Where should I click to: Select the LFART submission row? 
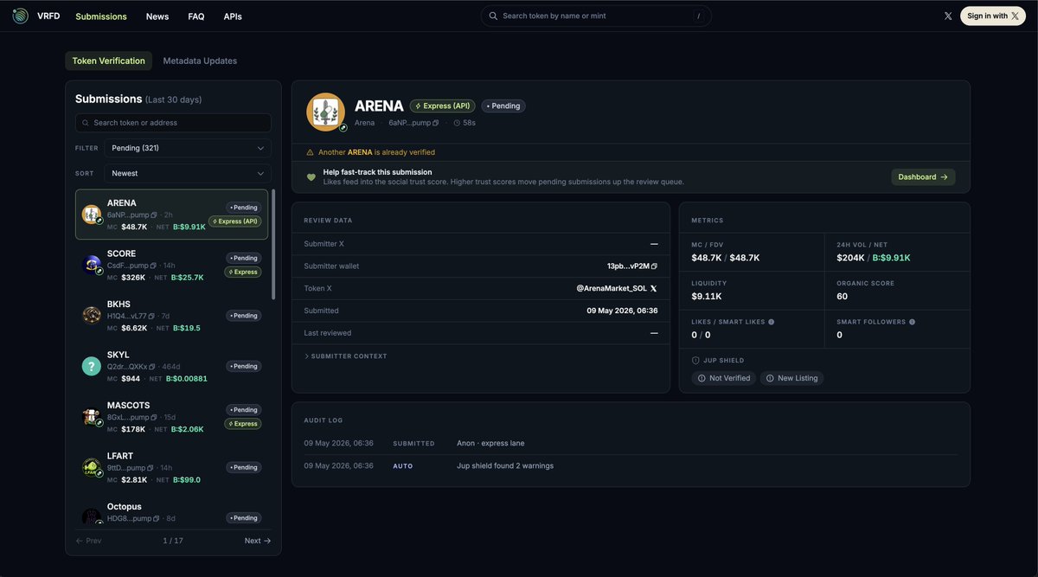[x=171, y=467]
